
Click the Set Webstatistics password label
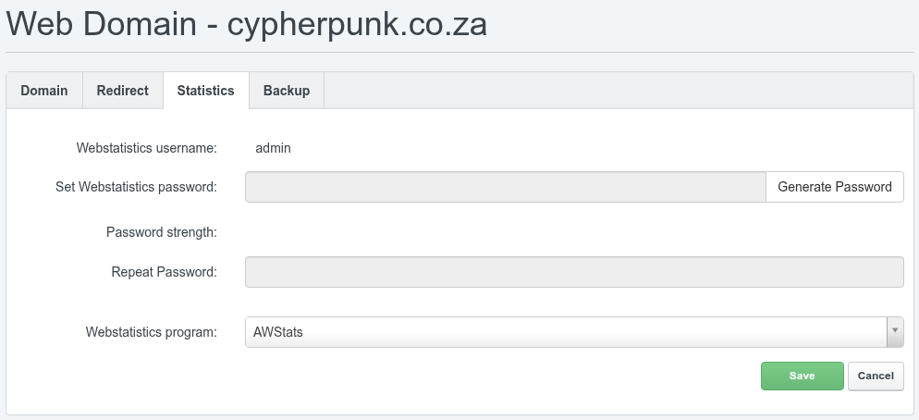click(x=137, y=187)
